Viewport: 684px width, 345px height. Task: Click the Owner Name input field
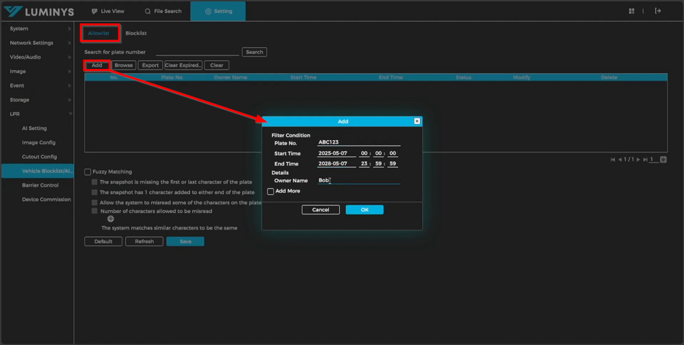[x=358, y=180]
